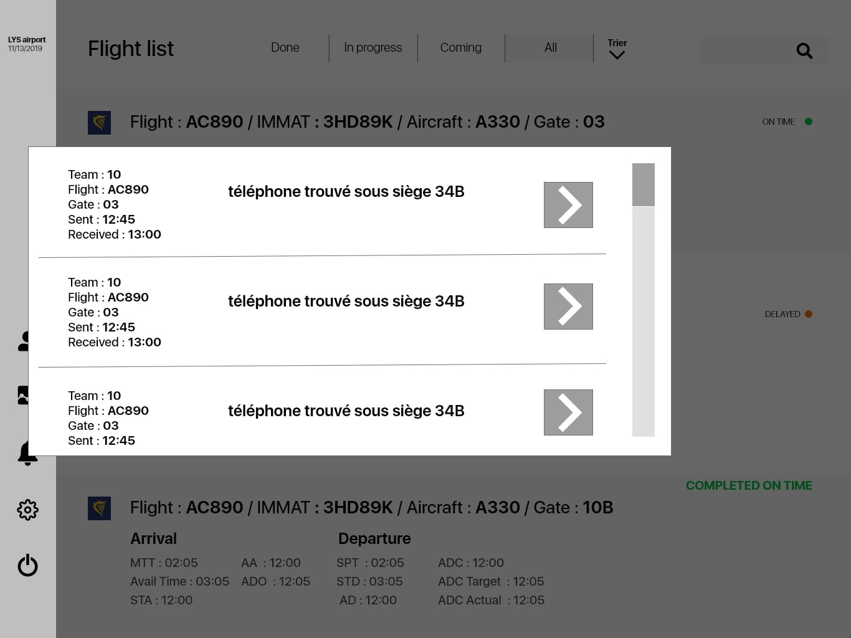
Task: Click the user profile sidebar icon
Action: [23, 341]
